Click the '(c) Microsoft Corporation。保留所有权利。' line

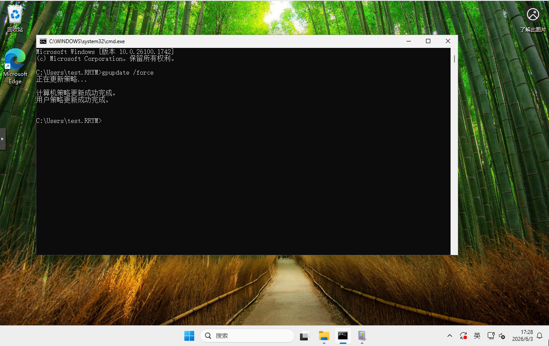coord(106,59)
